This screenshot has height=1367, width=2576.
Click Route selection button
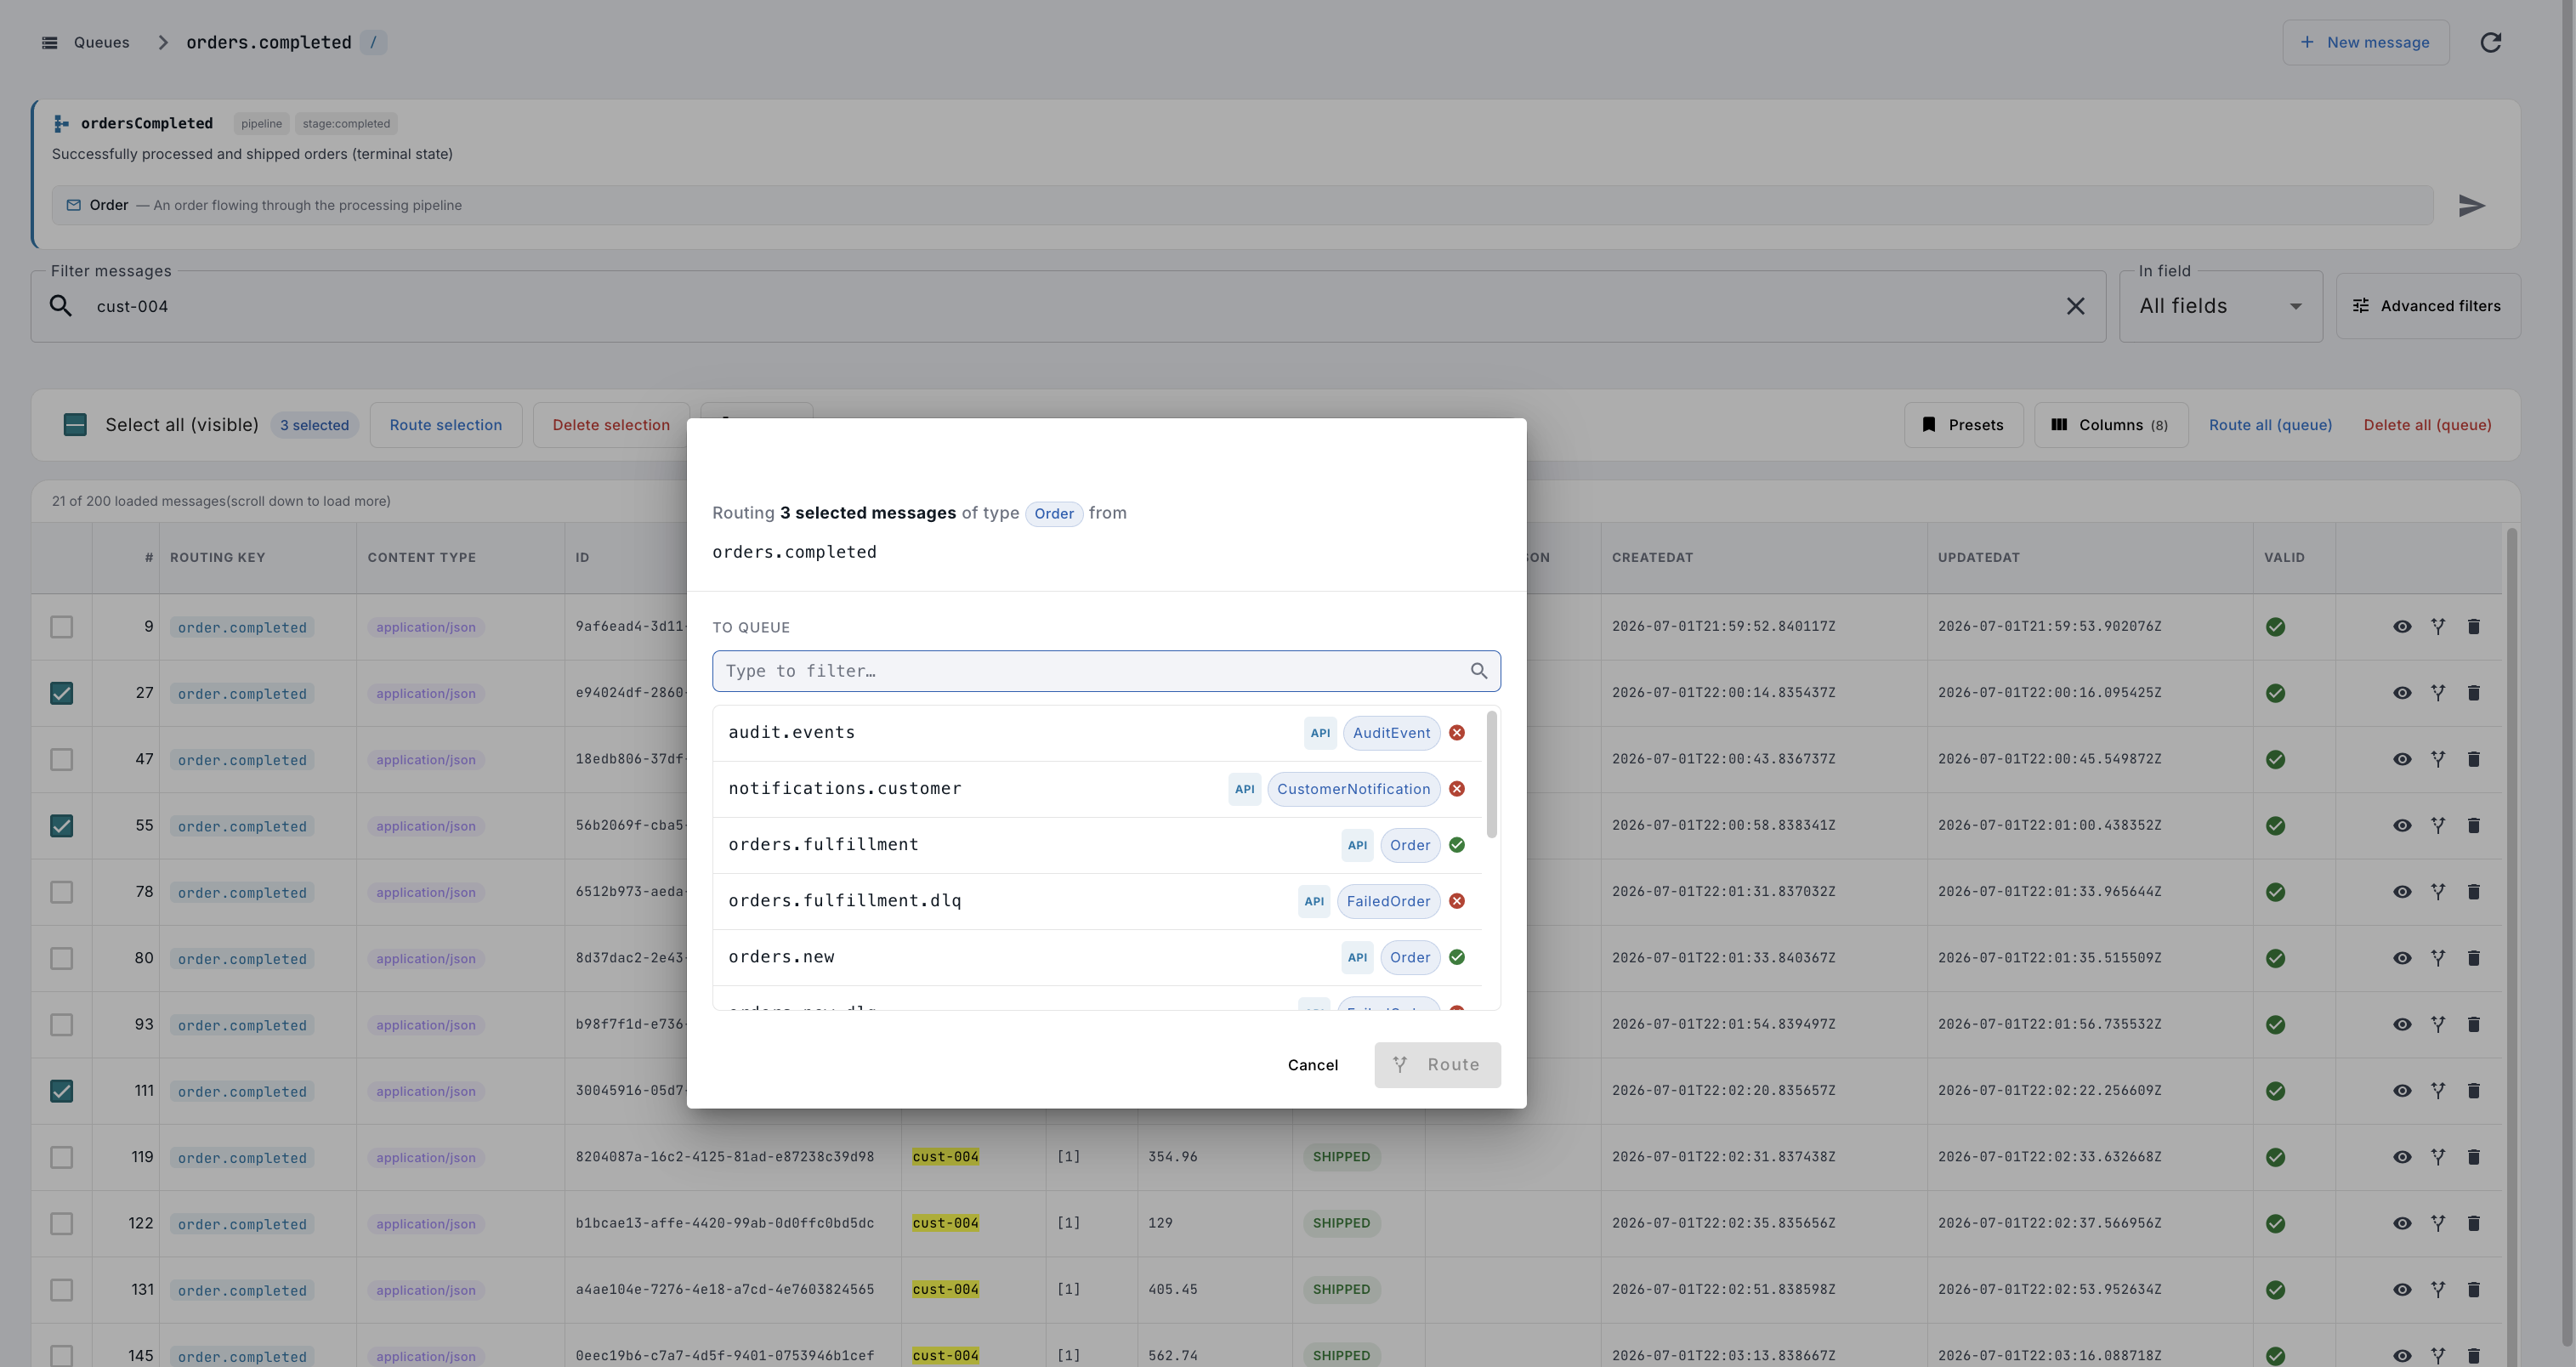(x=446, y=425)
